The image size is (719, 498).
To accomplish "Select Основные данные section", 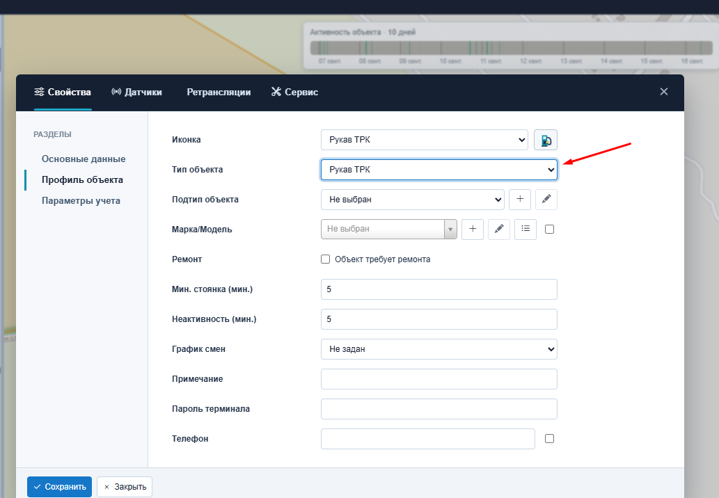I will pyautogui.click(x=84, y=159).
